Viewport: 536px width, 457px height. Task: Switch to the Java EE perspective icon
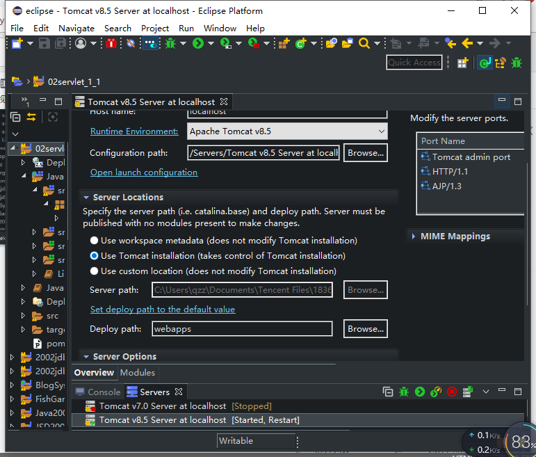coord(485,63)
